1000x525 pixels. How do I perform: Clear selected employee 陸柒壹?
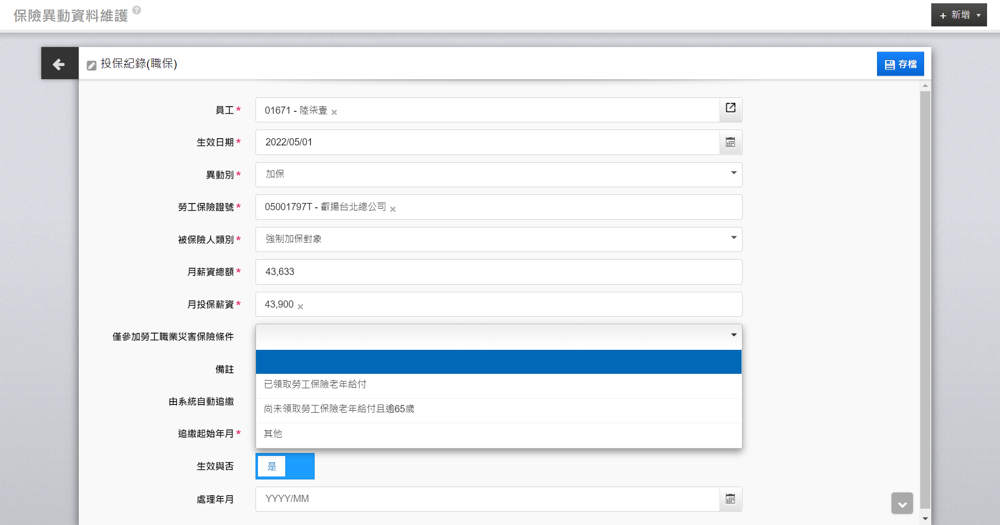point(334,112)
